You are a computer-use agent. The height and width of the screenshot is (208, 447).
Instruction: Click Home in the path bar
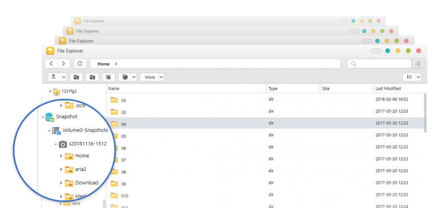pyautogui.click(x=104, y=64)
